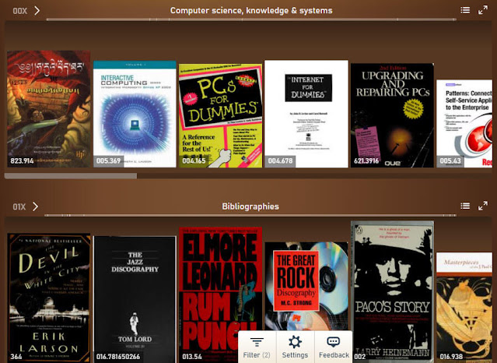Click the Bibliographies shelf title
Screen dimensions: 497x363
click(x=250, y=206)
